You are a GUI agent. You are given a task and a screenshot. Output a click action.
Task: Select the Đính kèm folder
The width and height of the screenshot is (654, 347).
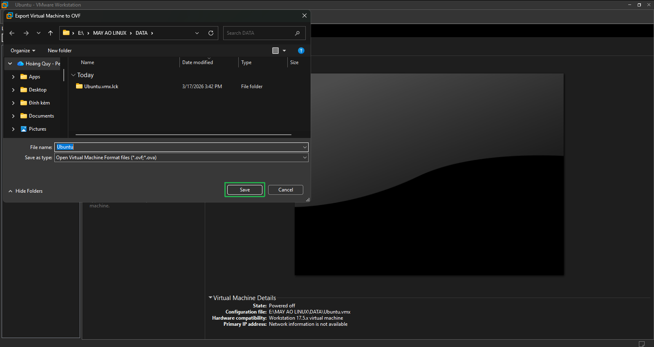[x=35, y=103]
